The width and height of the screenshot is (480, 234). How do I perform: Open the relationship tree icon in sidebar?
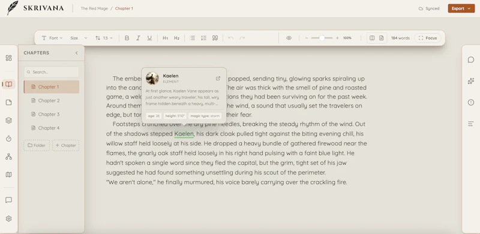8,157
